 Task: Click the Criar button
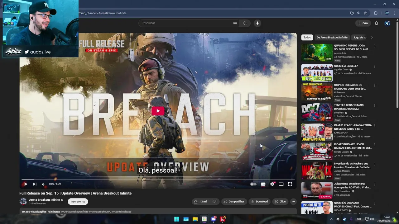[363, 23]
